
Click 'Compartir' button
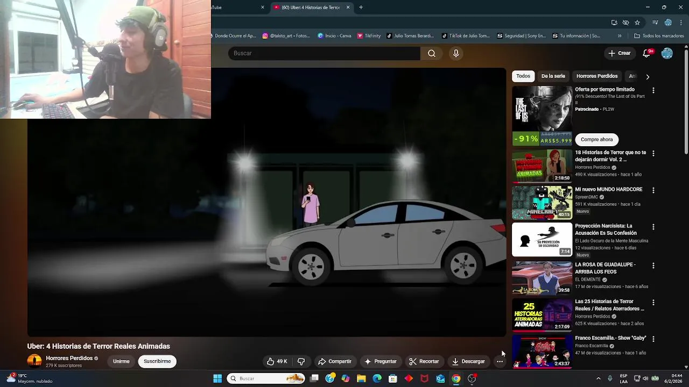coord(335,361)
